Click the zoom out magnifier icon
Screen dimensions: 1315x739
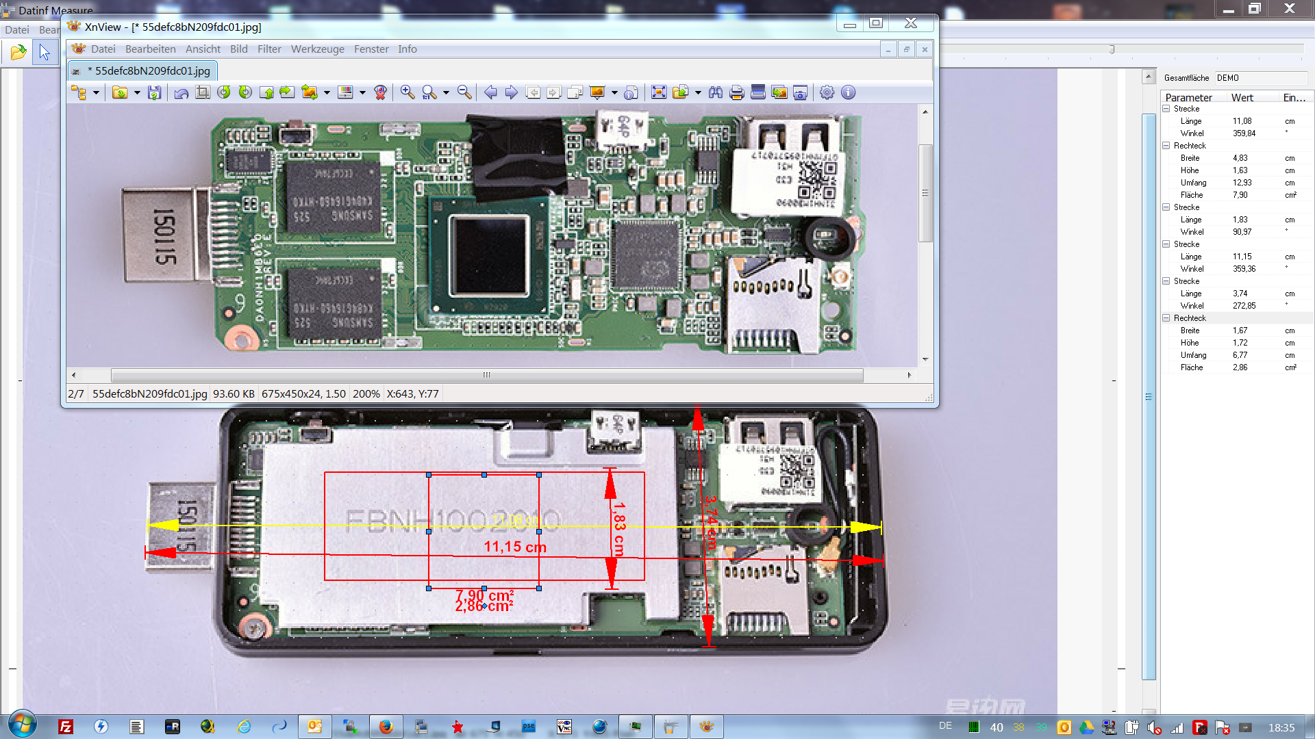(464, 92)
